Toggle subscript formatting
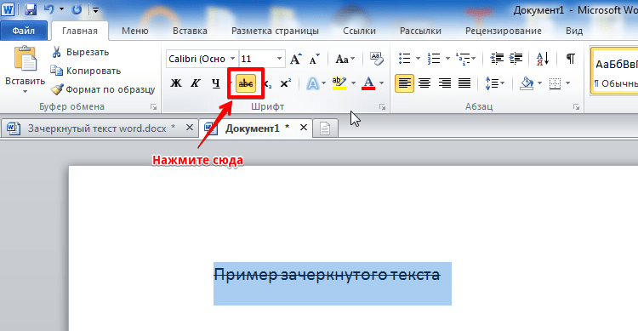This screenshot has width=638, height=331. (267, 84)
